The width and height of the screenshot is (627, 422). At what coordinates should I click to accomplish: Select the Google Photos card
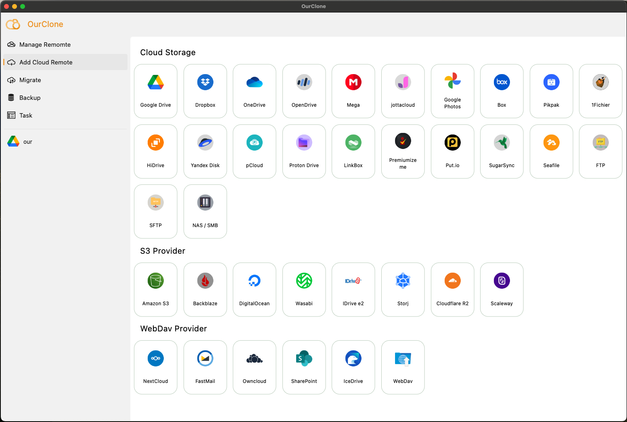point(453,91)
